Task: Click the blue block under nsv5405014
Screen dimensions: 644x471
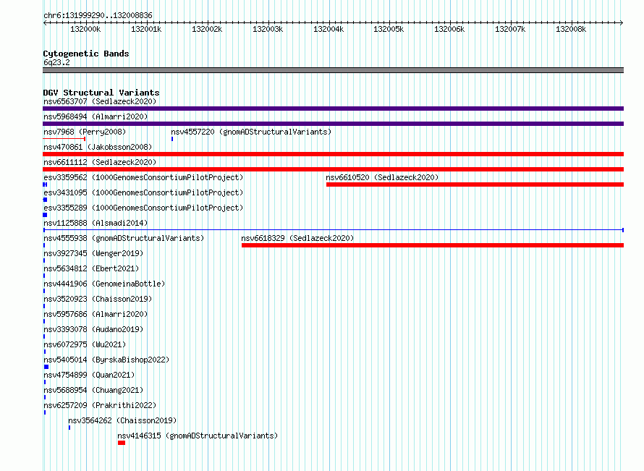Action: coord(46,367)
